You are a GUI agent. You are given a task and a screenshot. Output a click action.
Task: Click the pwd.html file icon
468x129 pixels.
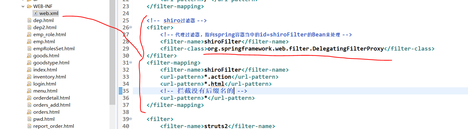point(29,119)
